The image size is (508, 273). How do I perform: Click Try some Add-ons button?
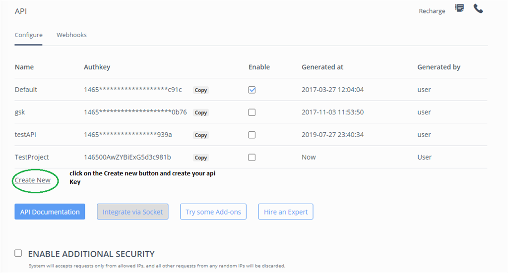pyautogui.click(x=213, y=212)
